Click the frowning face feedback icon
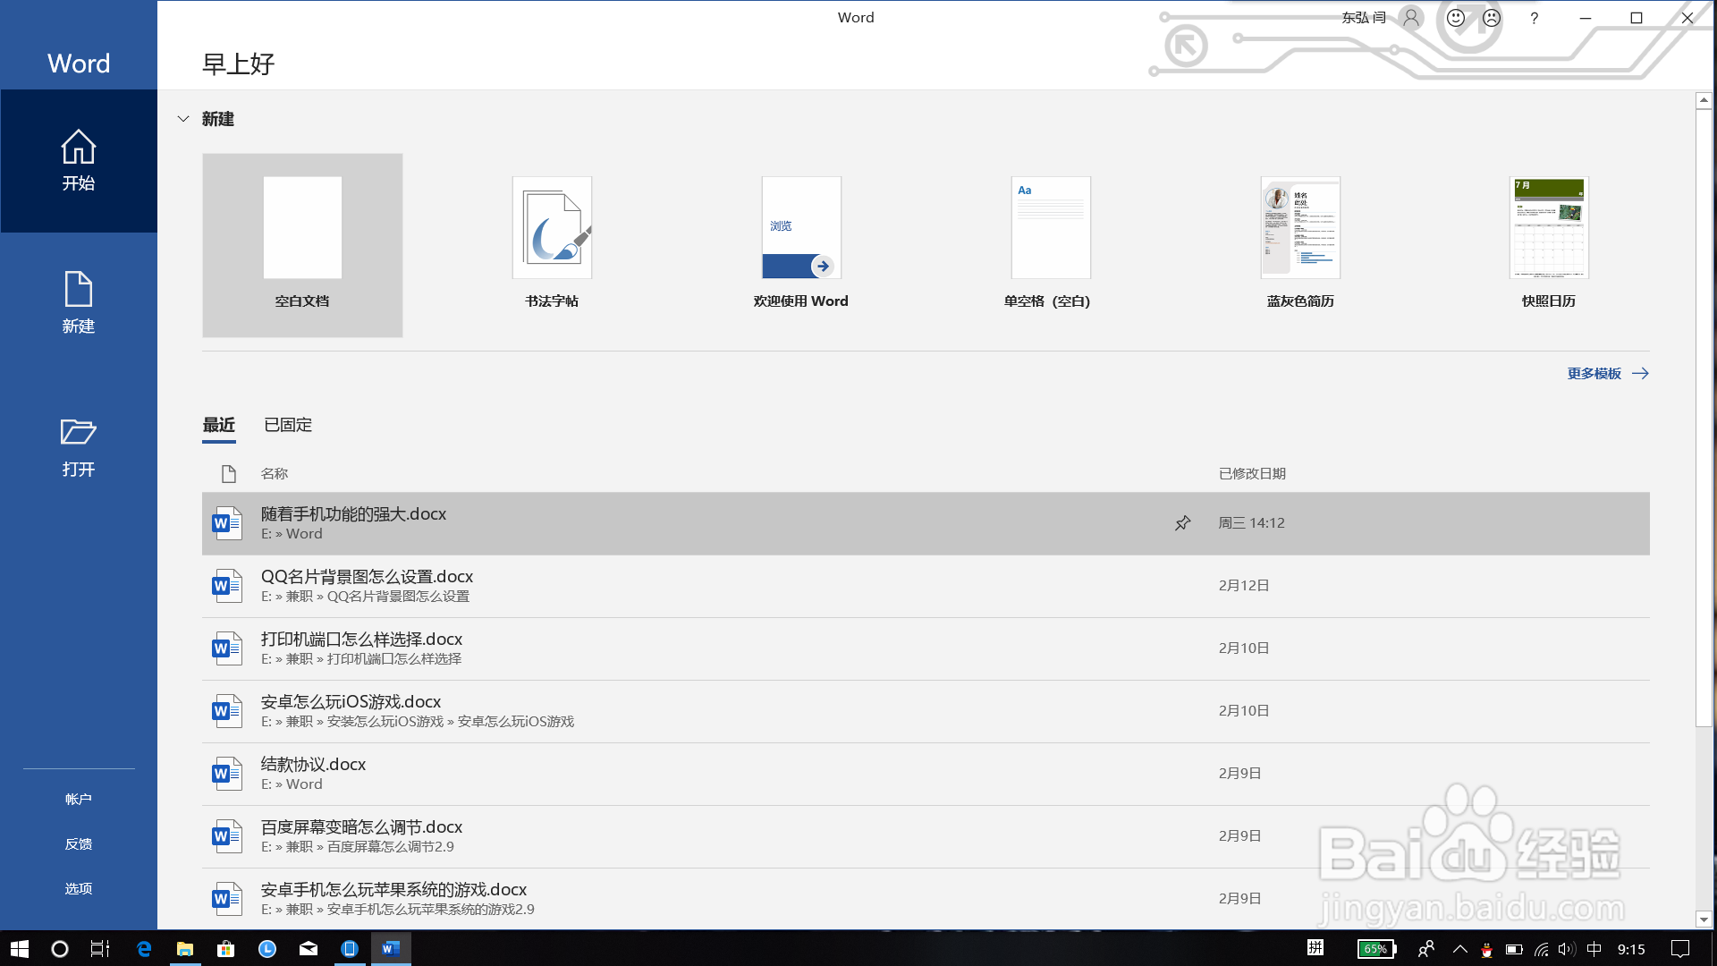Screen dimensions: 1717x966 coord(1492,18)
